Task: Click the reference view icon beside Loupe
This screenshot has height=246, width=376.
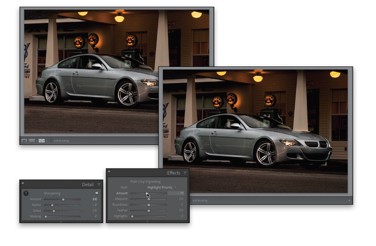Action: point(32,141)
